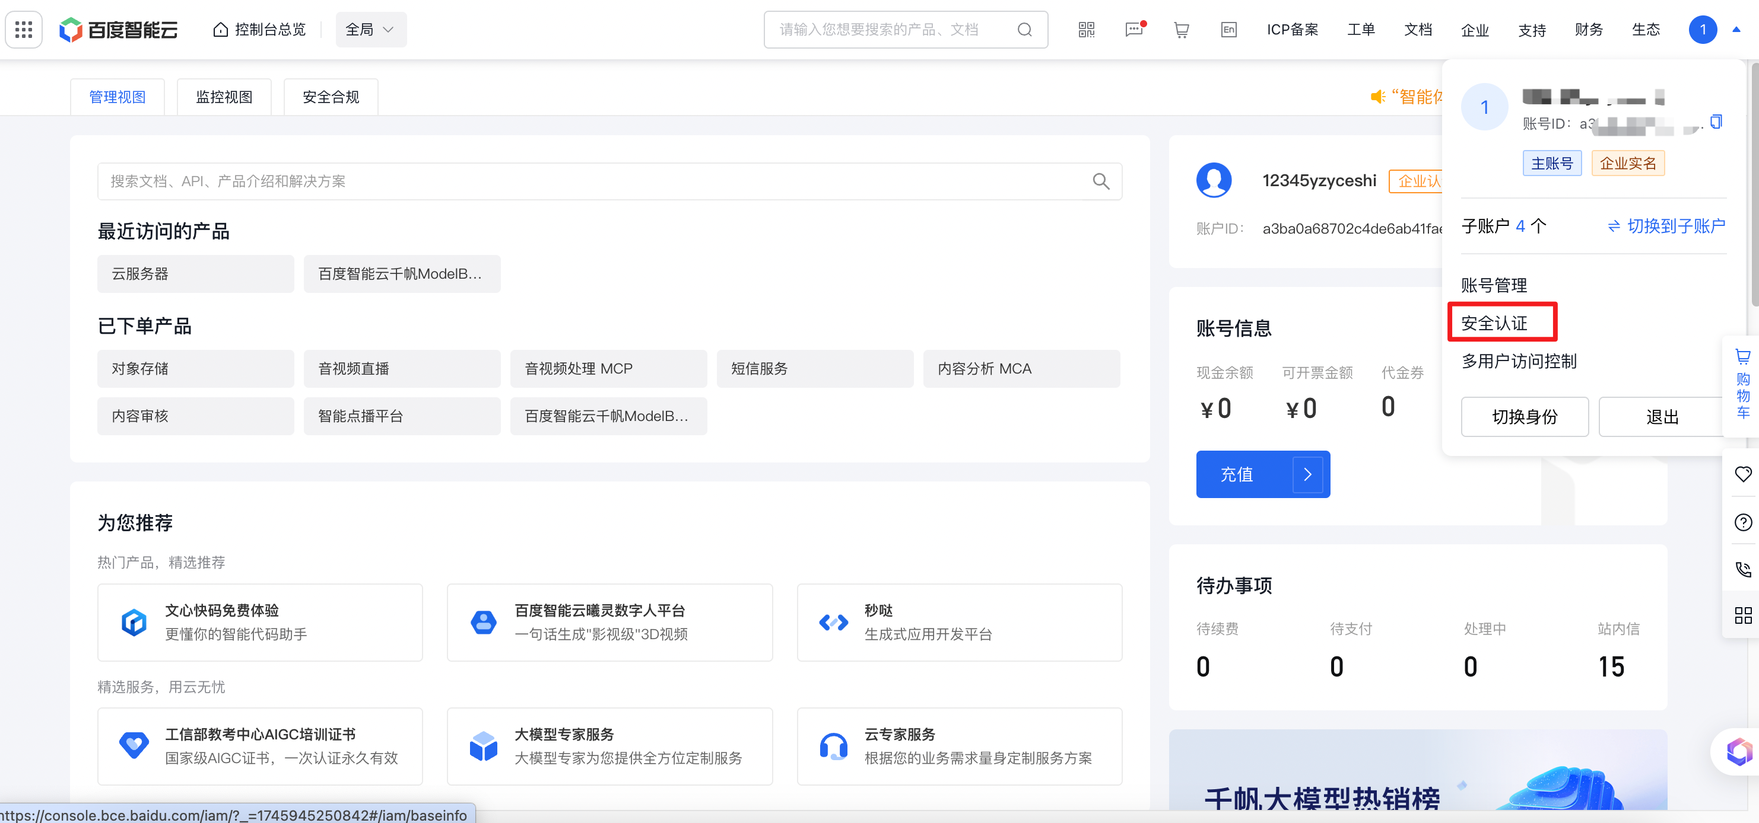
Task: Switch to 监控视图 tab
Action: [x=224, y=97]
